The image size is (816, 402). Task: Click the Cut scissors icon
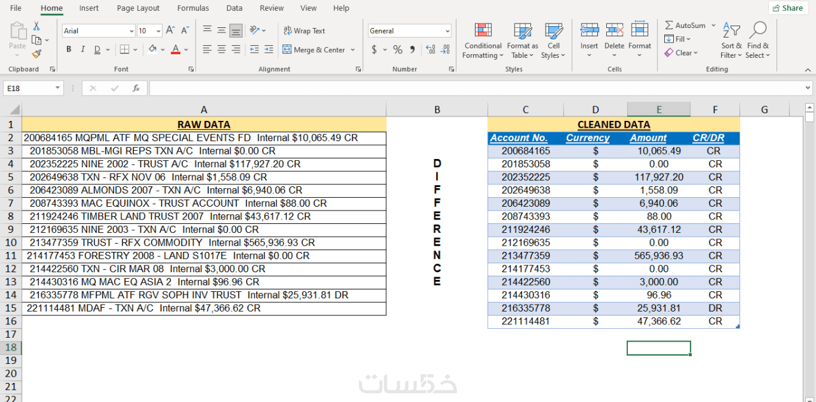point(36,26)
